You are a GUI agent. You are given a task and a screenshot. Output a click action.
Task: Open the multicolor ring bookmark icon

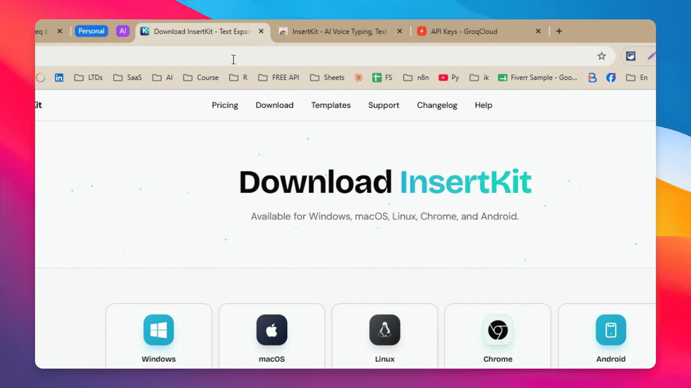pos(40,78)
